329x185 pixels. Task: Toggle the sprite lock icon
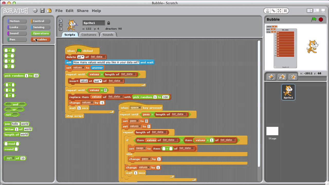click(x=108, y=23)
